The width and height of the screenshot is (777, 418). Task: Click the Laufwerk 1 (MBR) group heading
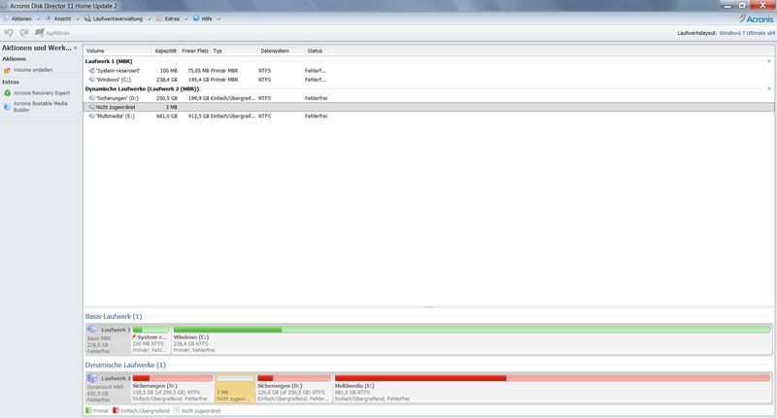point(109,61)
